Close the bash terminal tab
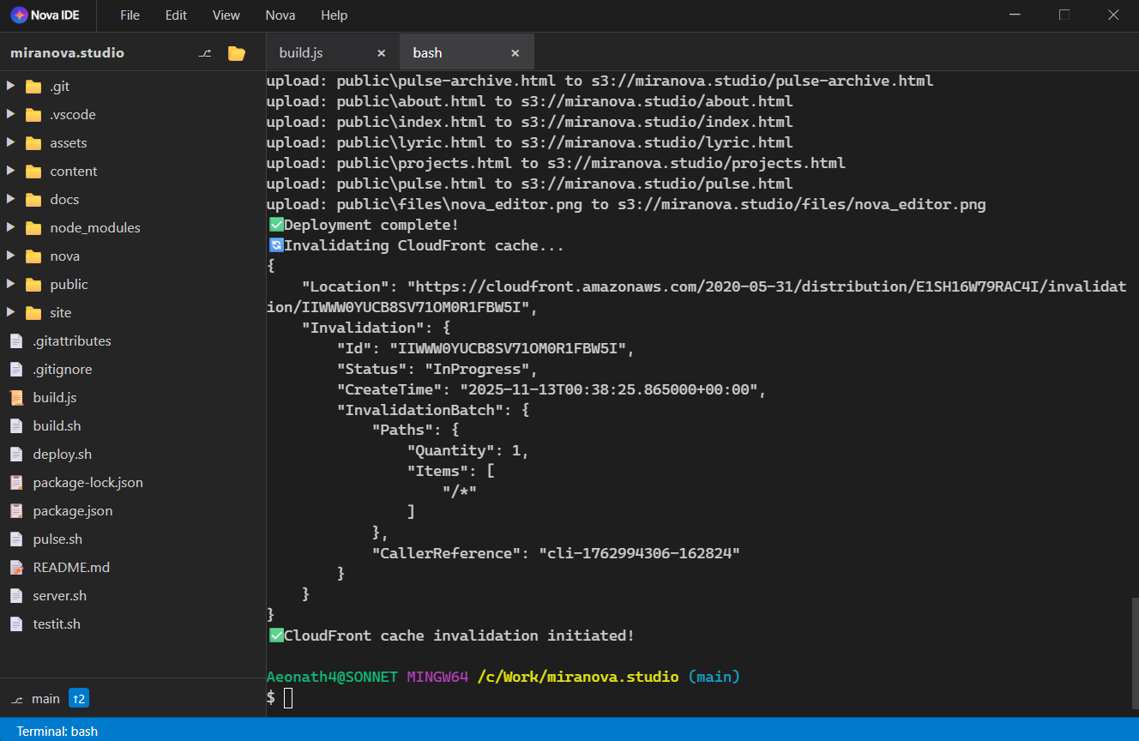The width and height of the screenshot is (1139, 741). pos(515,51)
